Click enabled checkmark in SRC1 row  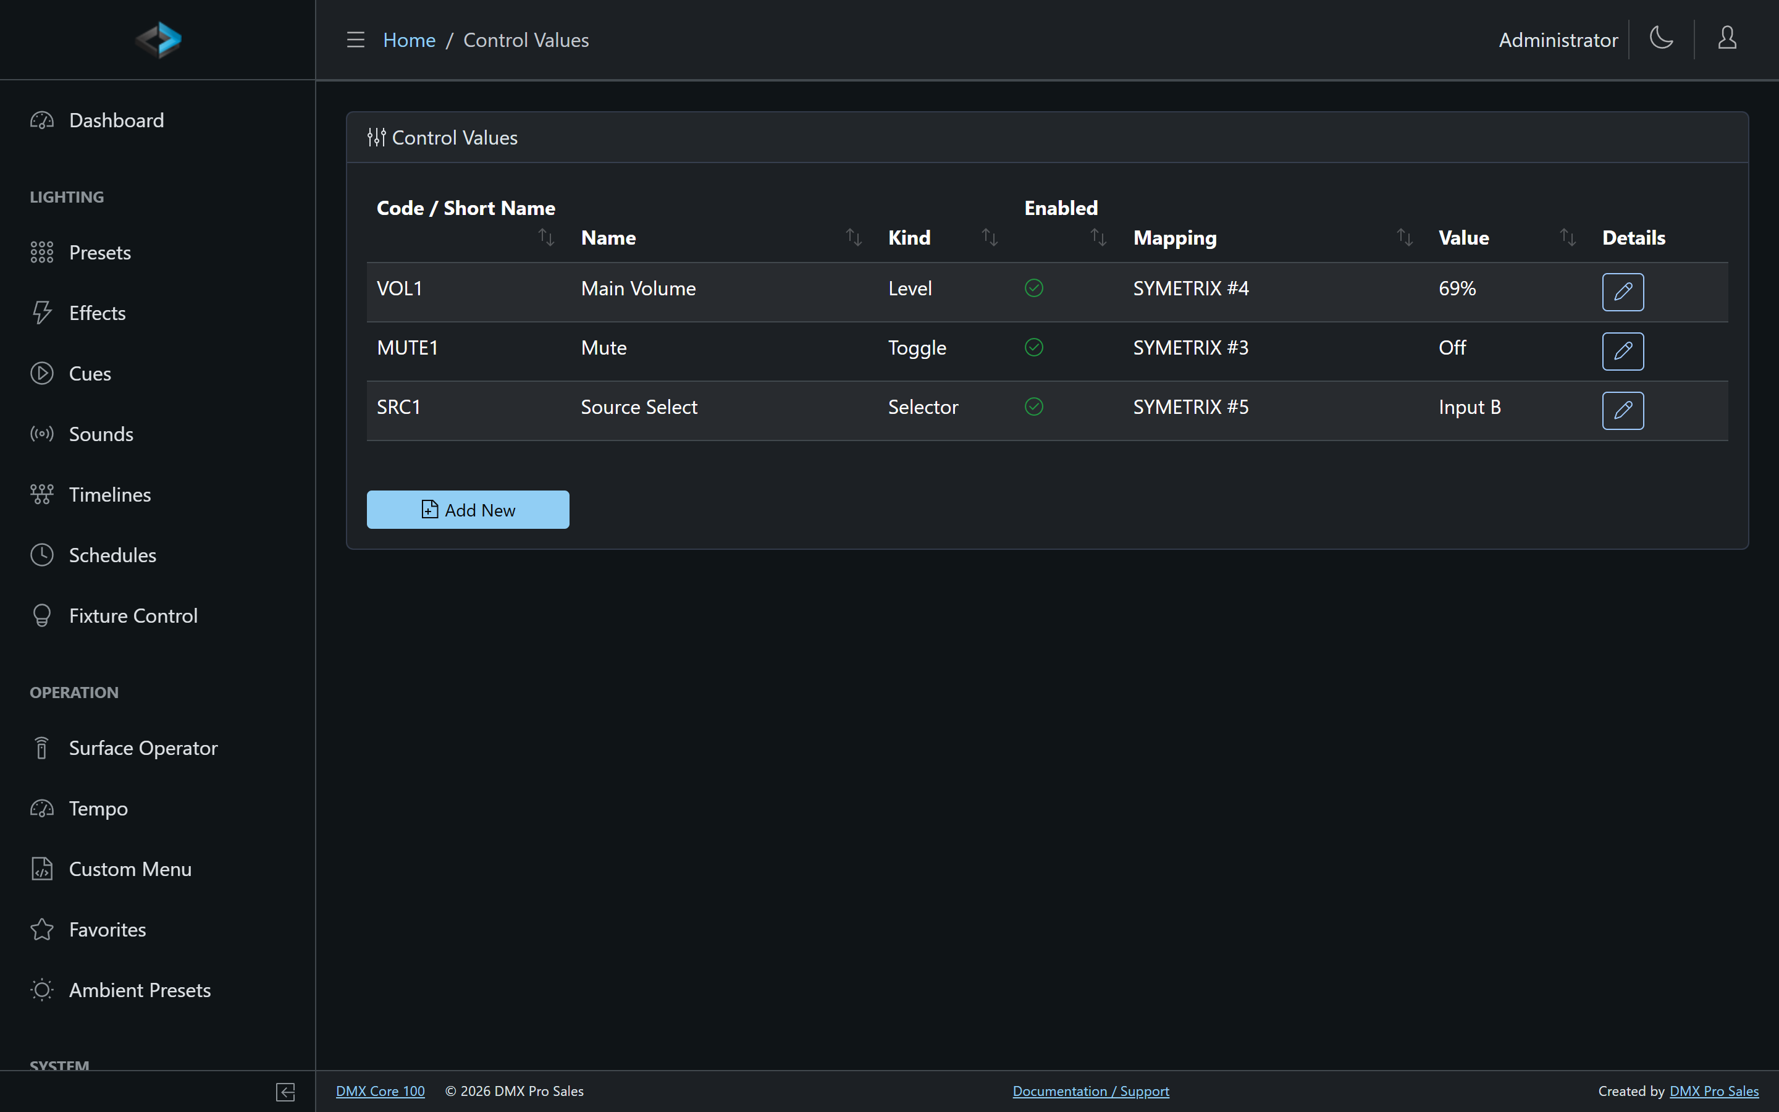tap(1033, 406)
